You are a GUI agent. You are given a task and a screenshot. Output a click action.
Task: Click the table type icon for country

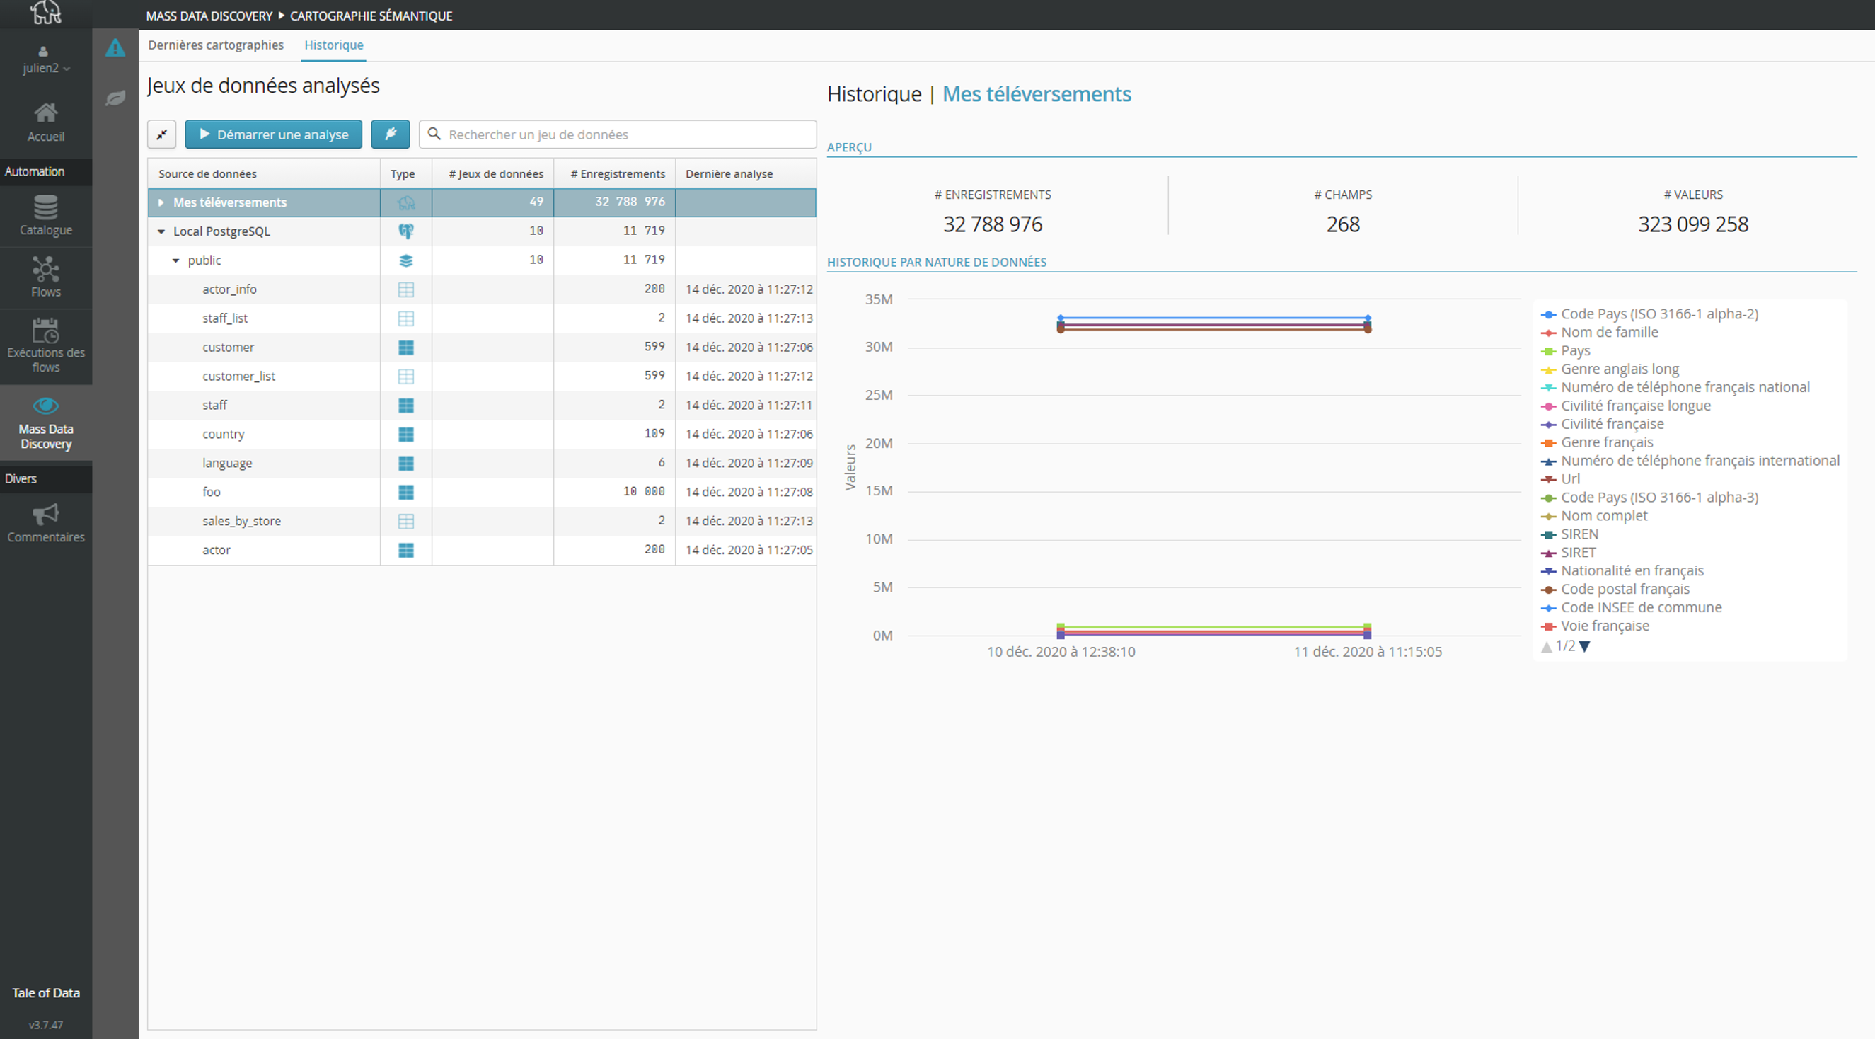click(406, 435)
